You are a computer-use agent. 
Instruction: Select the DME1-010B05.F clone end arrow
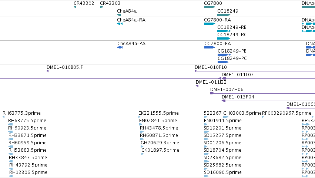tap(48, 71)
